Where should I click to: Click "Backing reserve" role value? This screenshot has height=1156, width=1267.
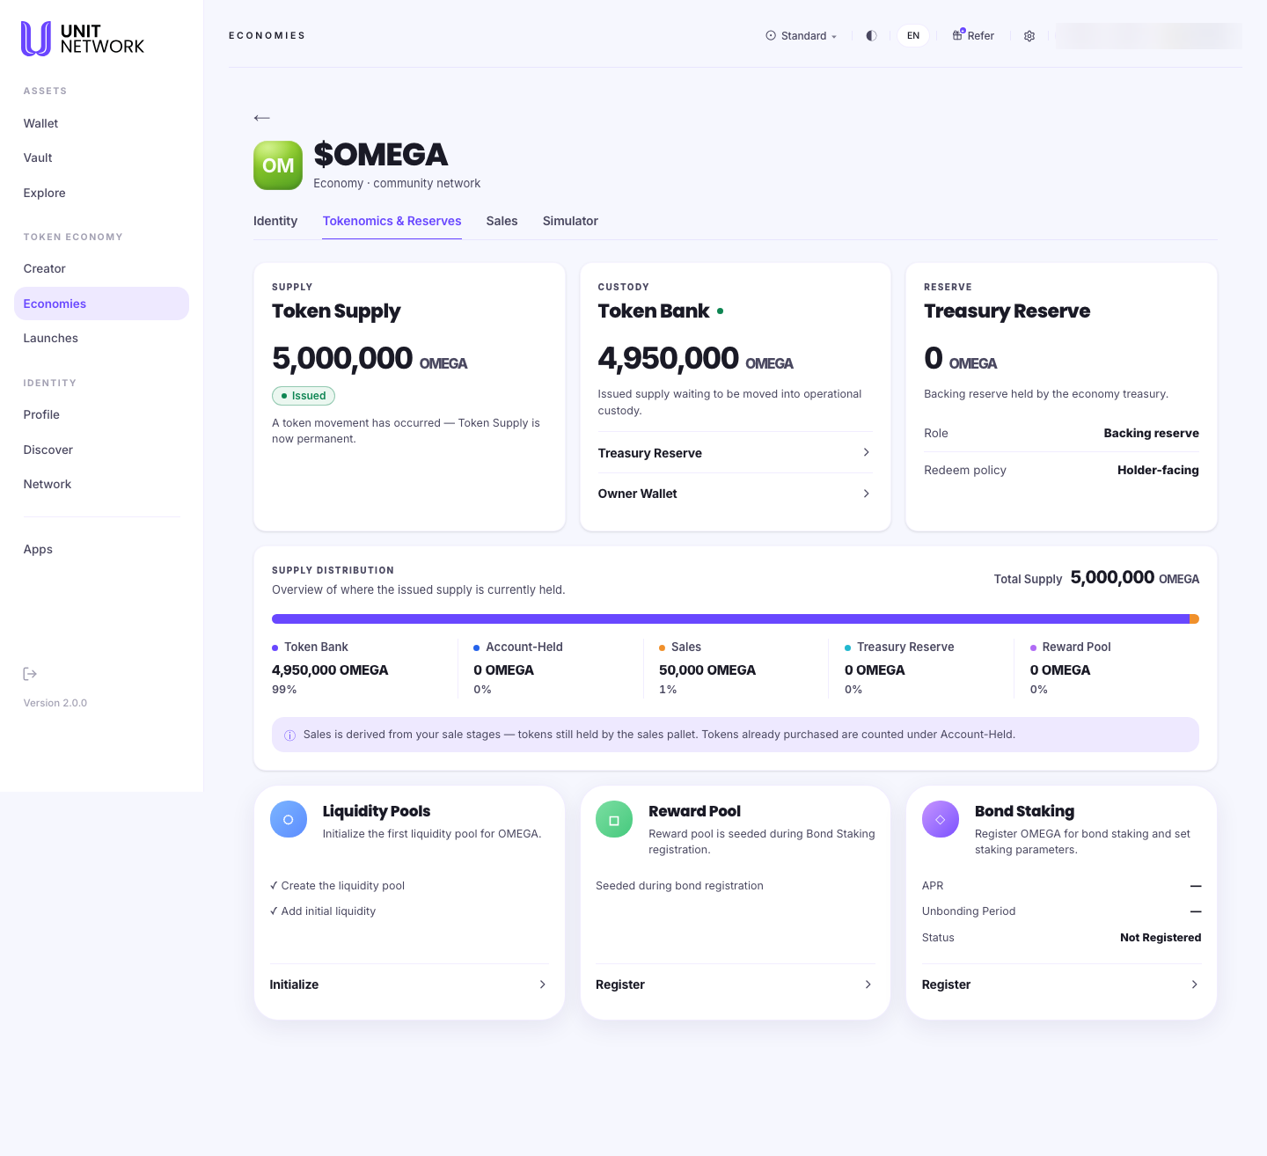(x=1151, y=433)
